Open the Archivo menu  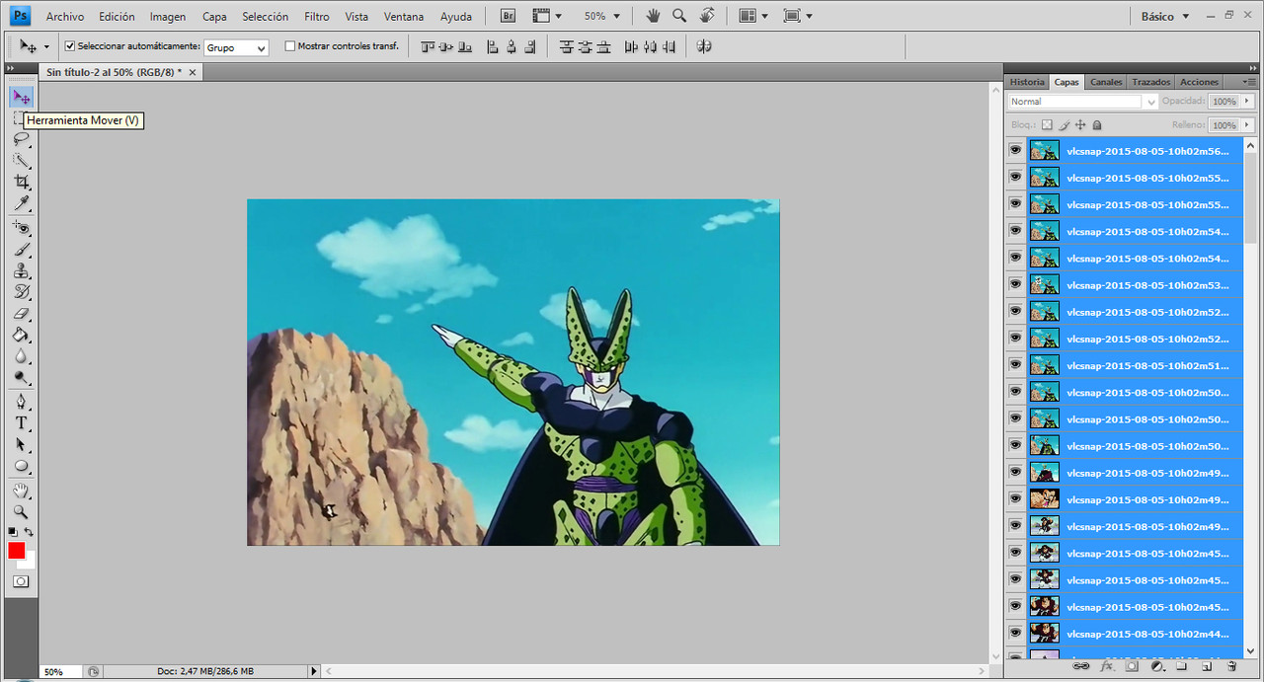[x=65, y=16]
